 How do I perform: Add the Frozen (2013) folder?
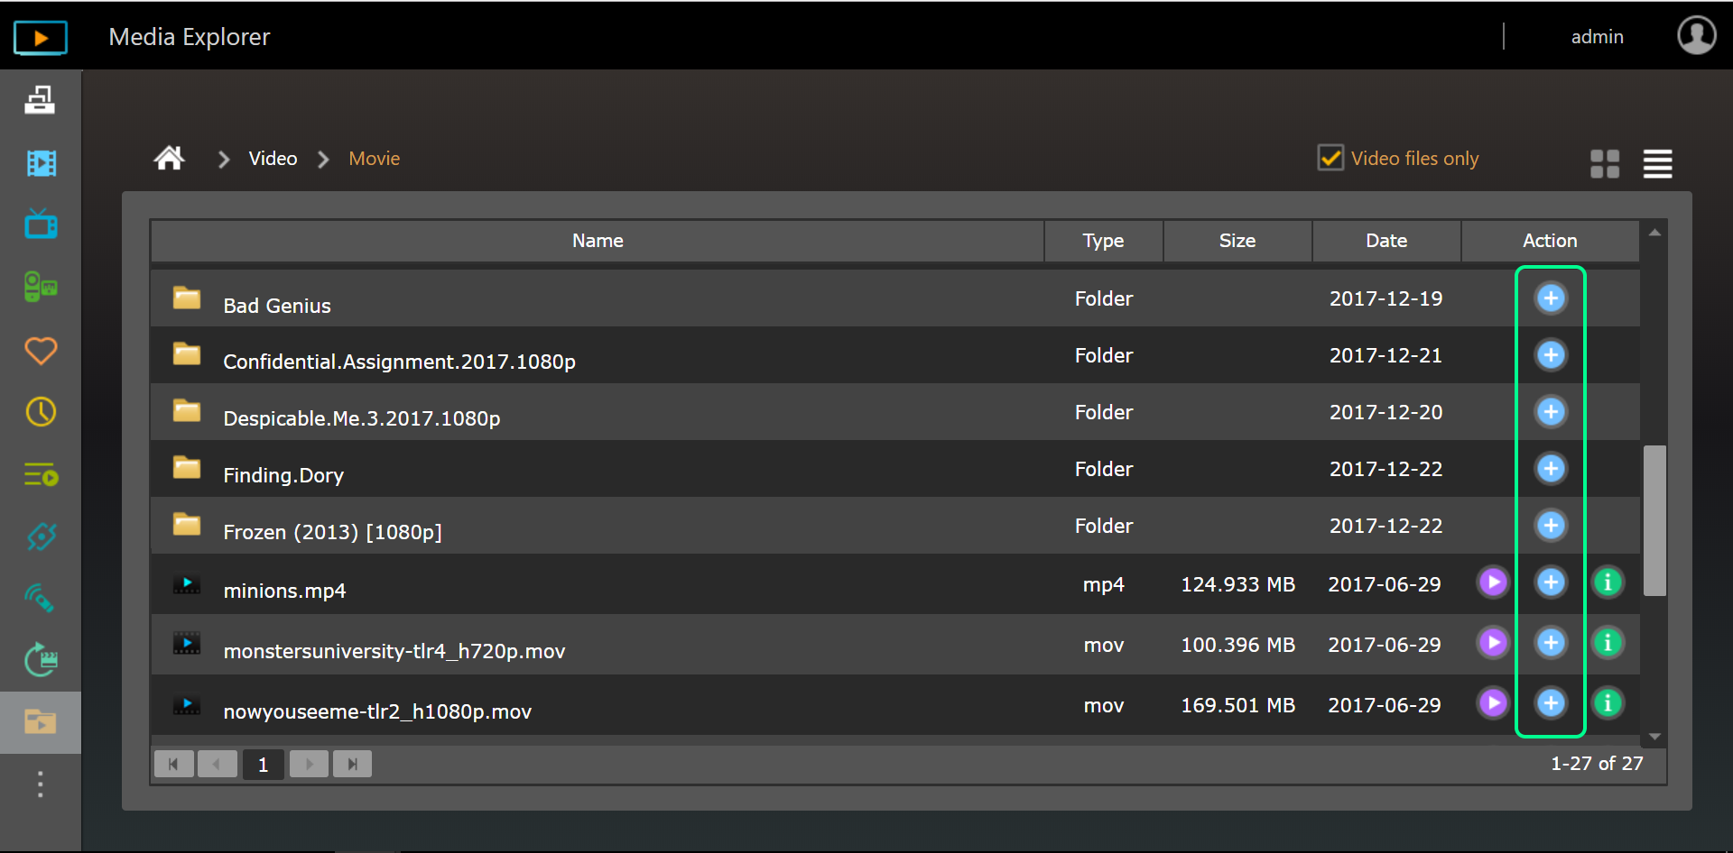coord(1551,525)
